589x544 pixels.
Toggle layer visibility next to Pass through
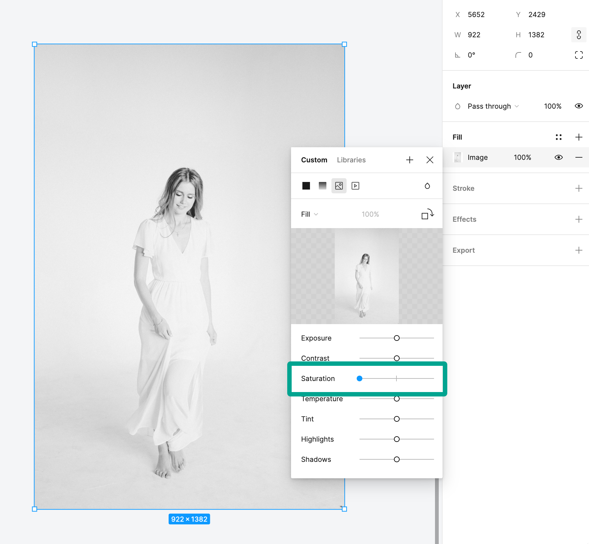pos(578,106)
